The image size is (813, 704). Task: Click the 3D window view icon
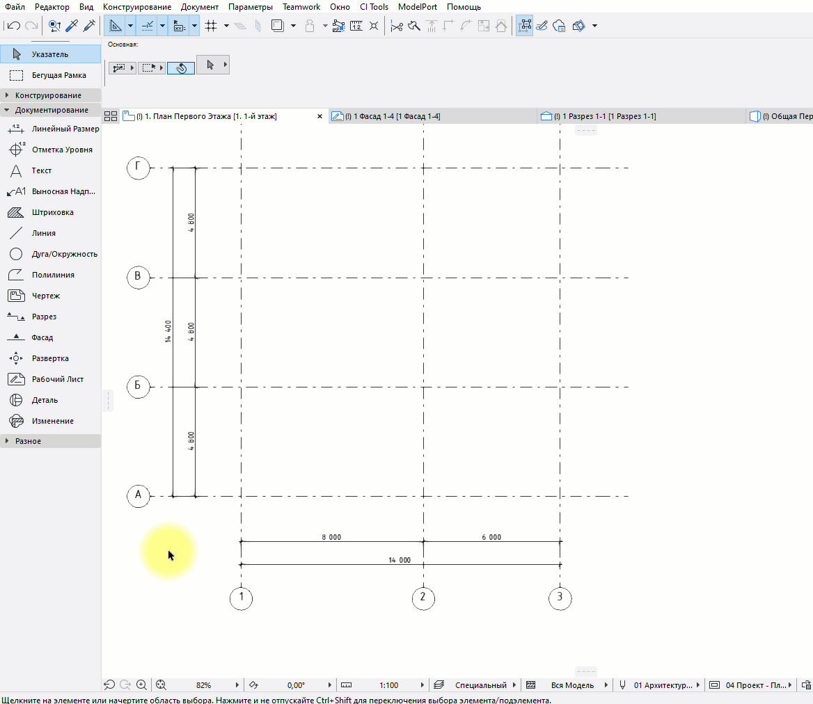pos(578,25)
